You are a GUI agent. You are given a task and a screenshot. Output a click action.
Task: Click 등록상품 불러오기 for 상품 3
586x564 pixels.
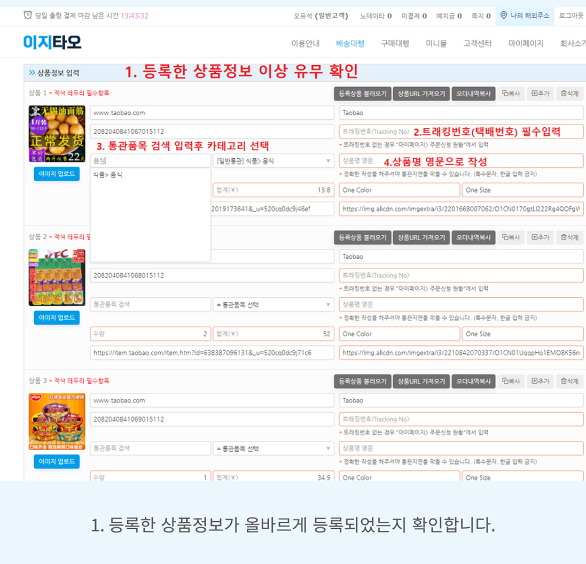point(363,381)
